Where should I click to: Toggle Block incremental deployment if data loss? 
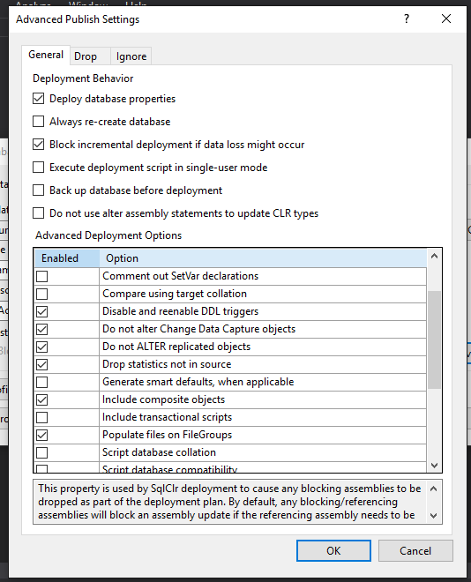39,145
